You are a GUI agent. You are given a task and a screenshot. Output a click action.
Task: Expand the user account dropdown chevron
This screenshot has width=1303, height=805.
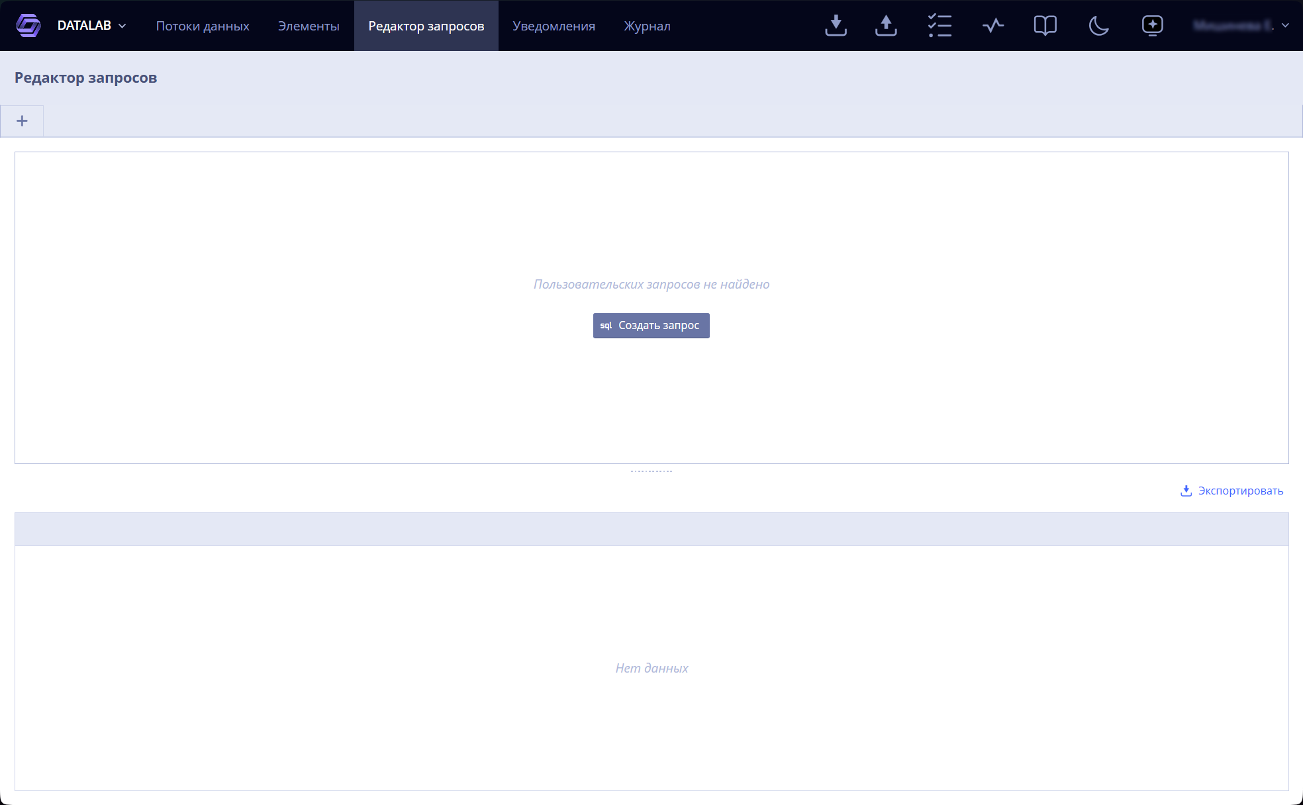pyautogui.click(x=1285, y=26)
